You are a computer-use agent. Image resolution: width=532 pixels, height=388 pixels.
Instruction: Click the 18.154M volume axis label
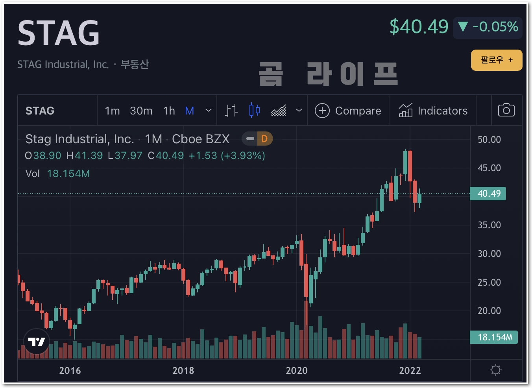pos(494,337)
